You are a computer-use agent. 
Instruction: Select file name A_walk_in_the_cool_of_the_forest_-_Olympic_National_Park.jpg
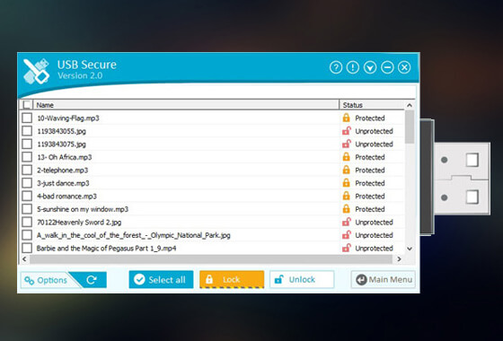[134, 235]
